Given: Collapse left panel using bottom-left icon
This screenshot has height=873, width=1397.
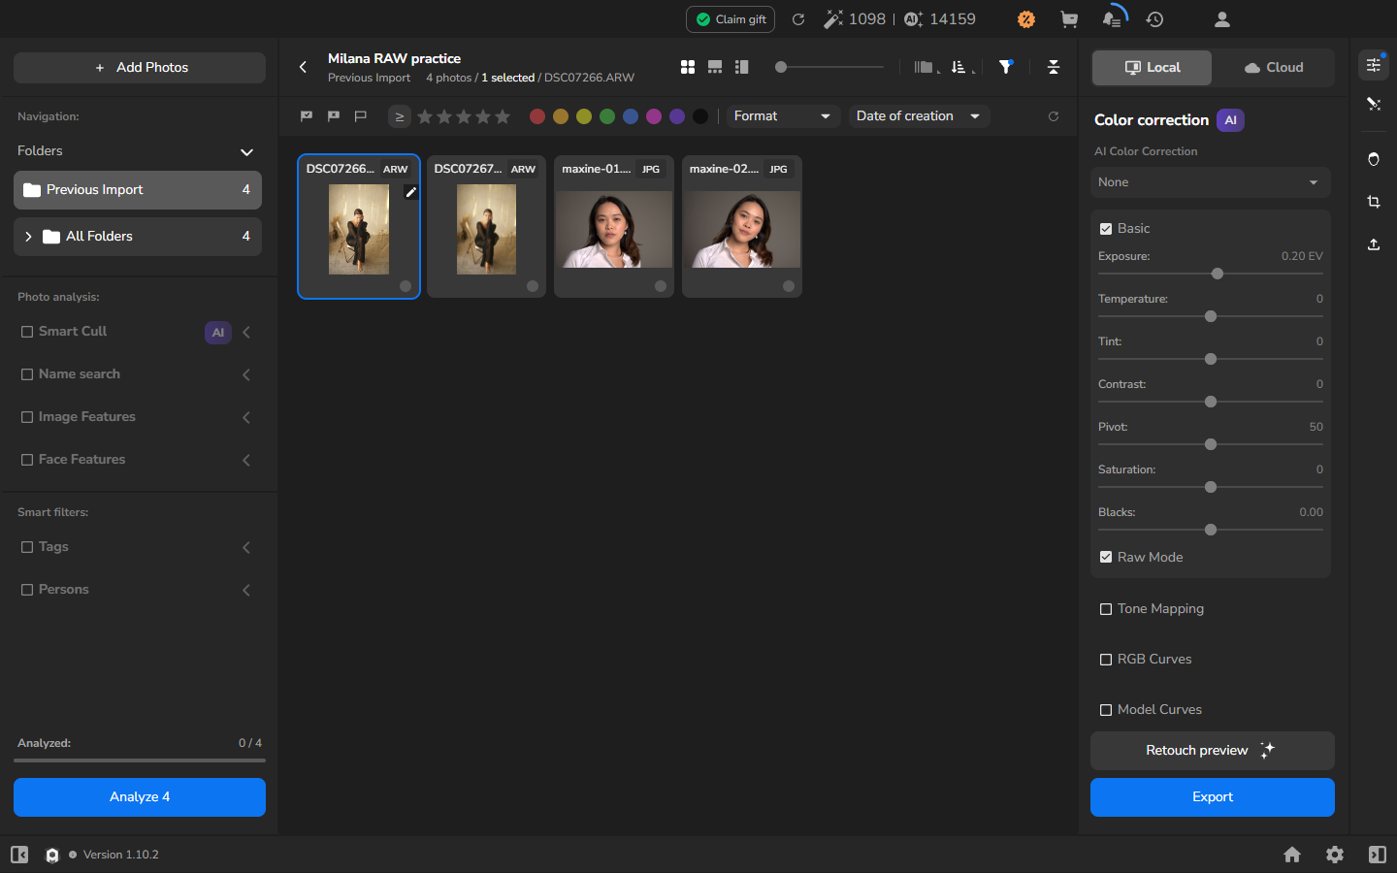Looking at the screenshot, I should [19, 855].
